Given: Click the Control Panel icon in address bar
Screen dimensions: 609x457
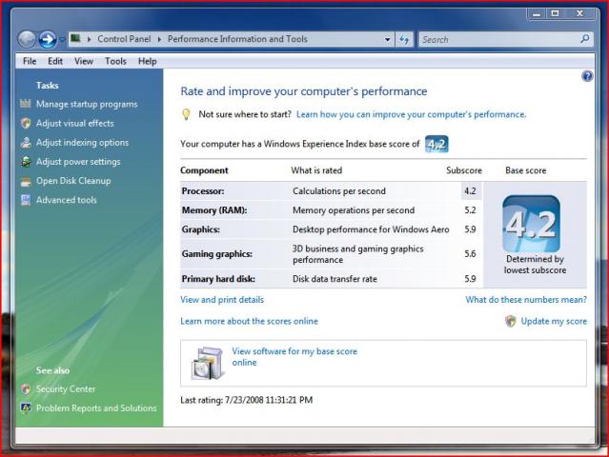Looking at the screenshot, I should (x=75, y=38).
